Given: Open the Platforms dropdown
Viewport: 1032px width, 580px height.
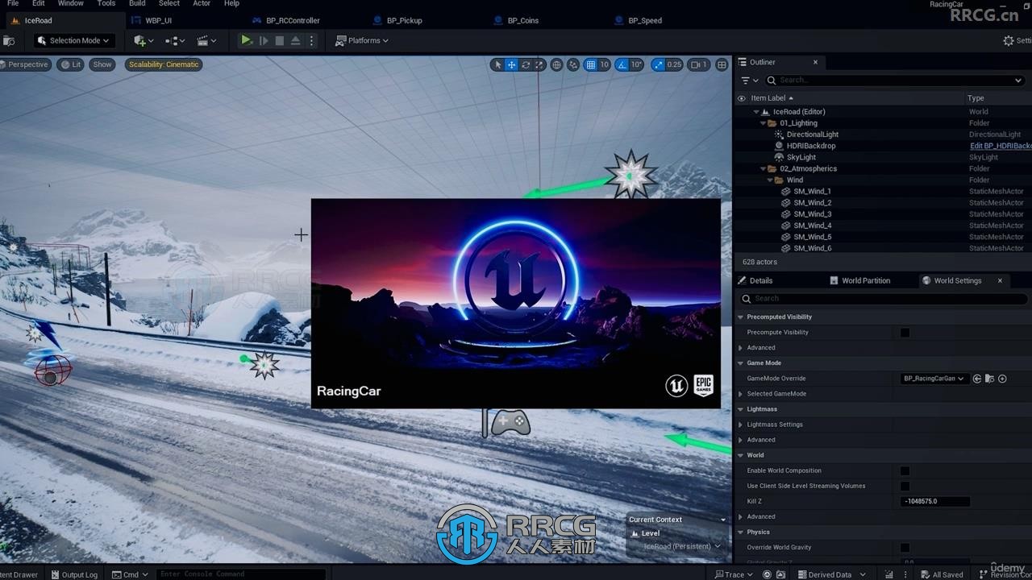Looking at the screenshot, I should (362, 40).
